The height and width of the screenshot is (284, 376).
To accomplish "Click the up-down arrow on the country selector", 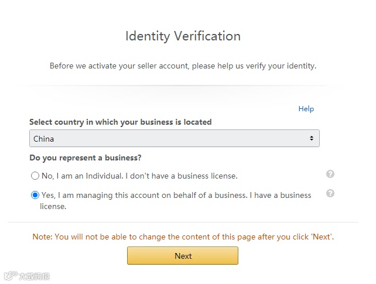I will point(311,139).
